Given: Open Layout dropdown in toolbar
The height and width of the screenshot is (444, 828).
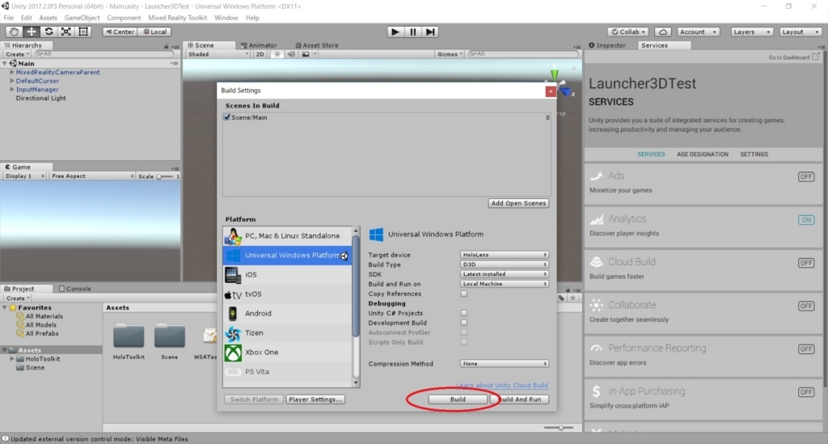Looking at the screenshot, I should (x=800, y=32).
